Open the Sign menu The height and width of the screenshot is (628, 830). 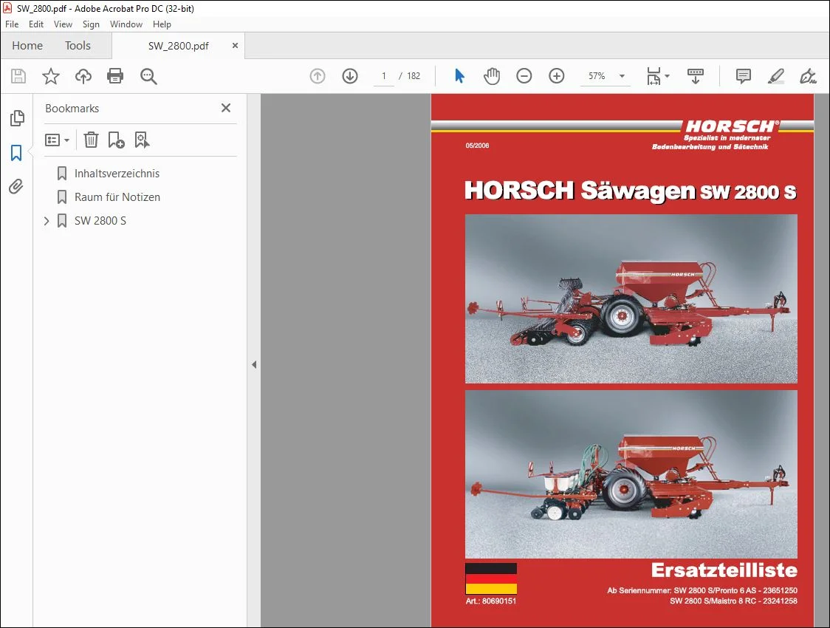(x=91, y=24)
